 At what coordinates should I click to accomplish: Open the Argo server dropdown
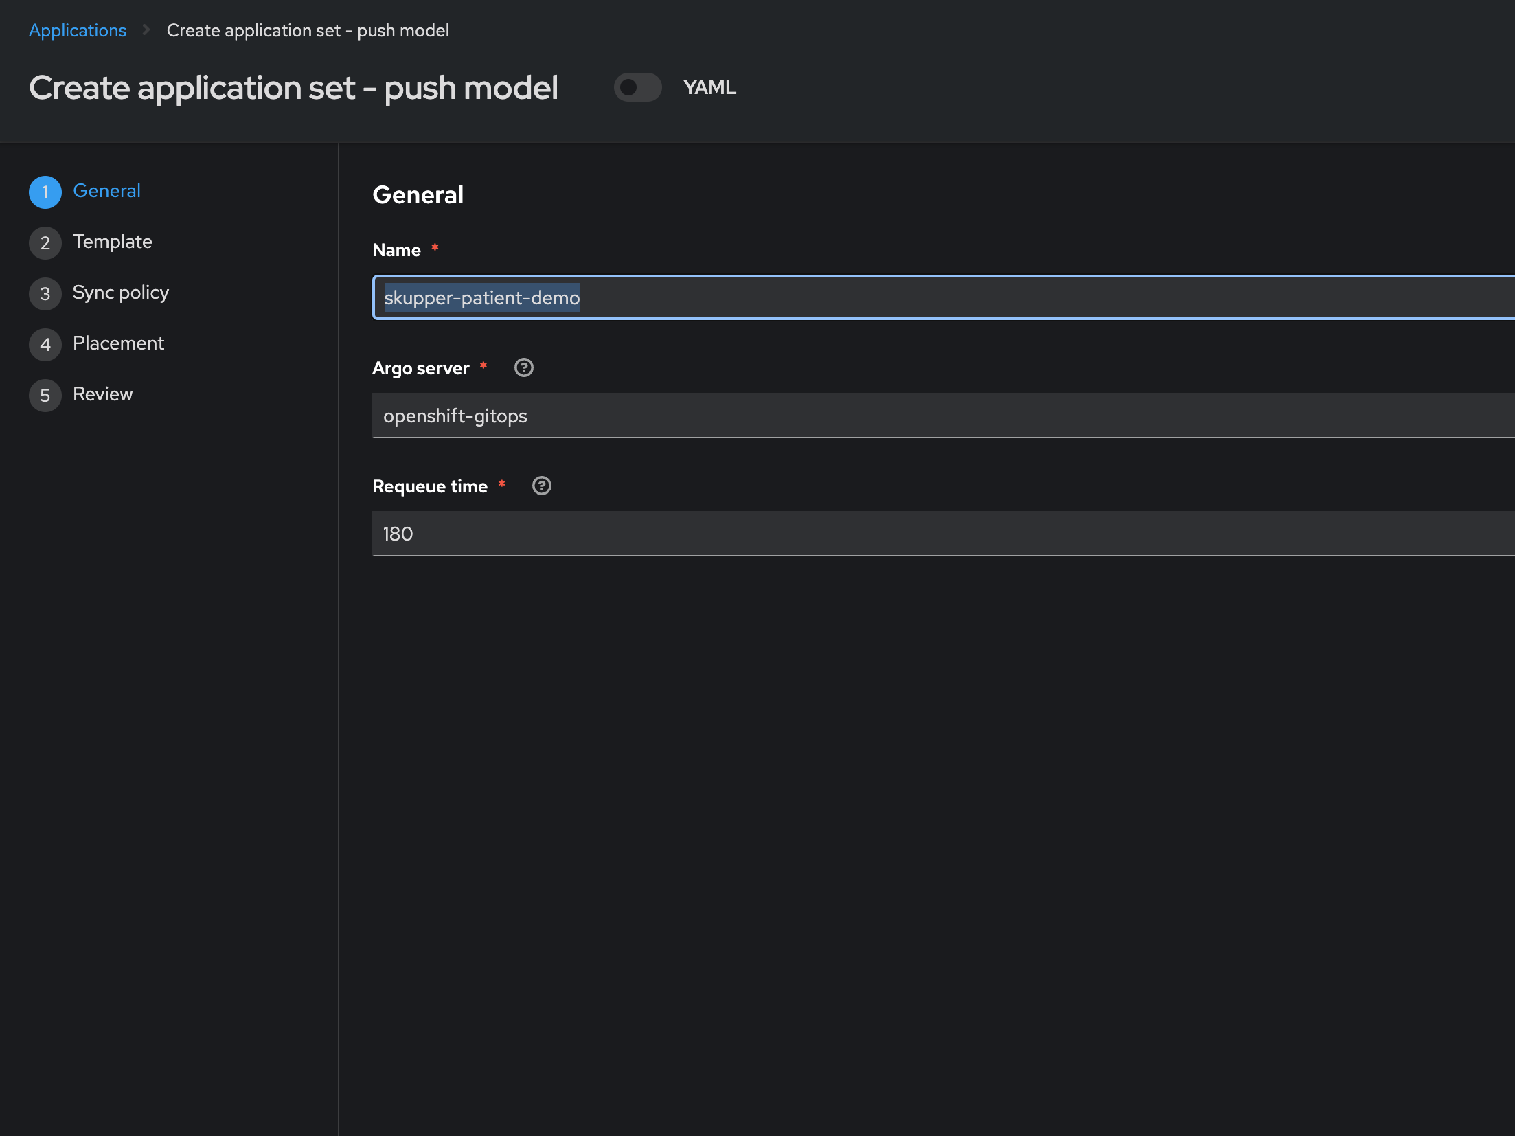(941, 416)
